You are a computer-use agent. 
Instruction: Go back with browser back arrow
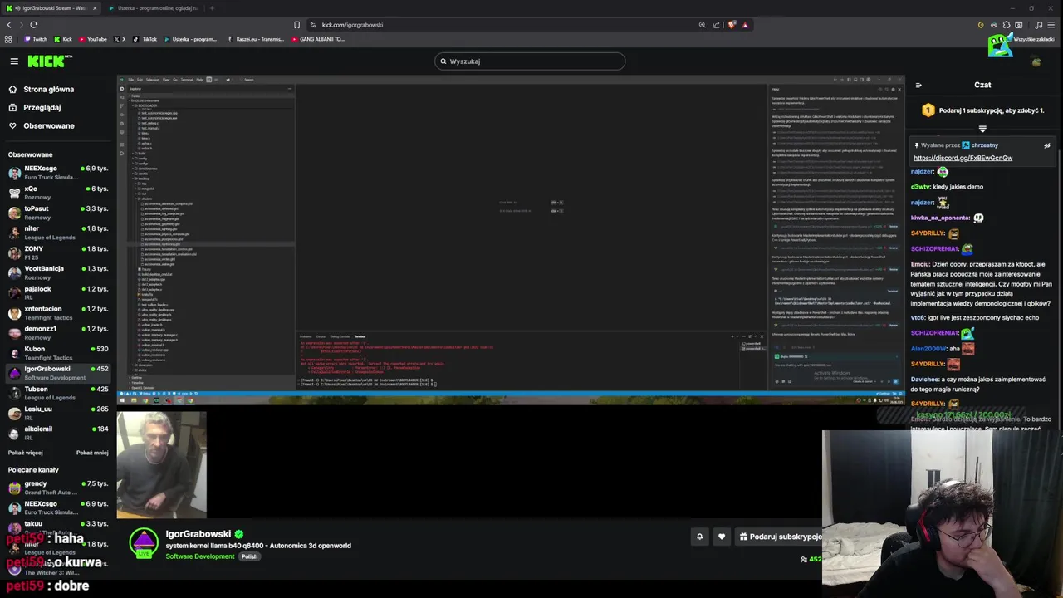pos(9,25)
